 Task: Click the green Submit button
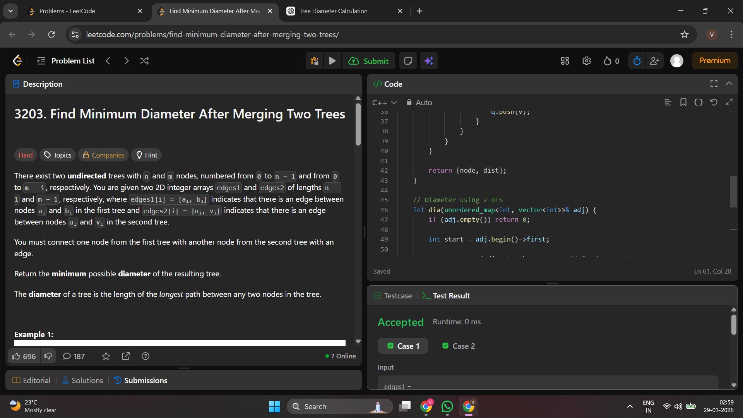click(x=368, y=61)
